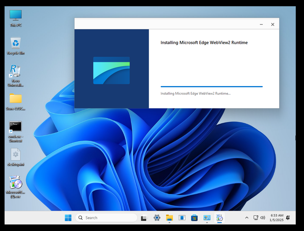
Task: Click the 'Installing Microsoft Edge WebView2 Runtime' heading
Action: (204, 43)
